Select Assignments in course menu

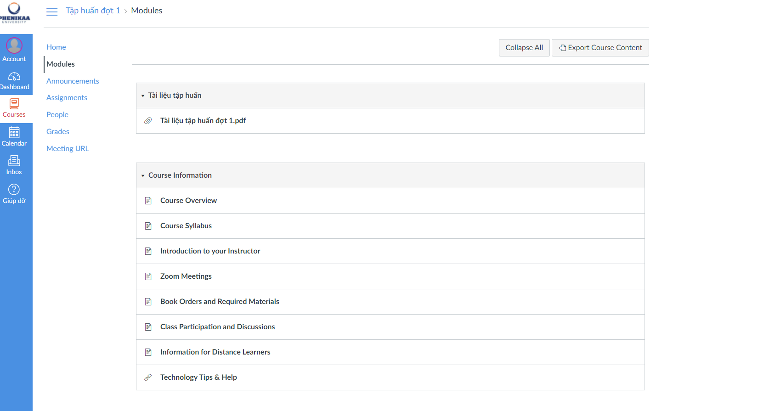click(67, 98)
